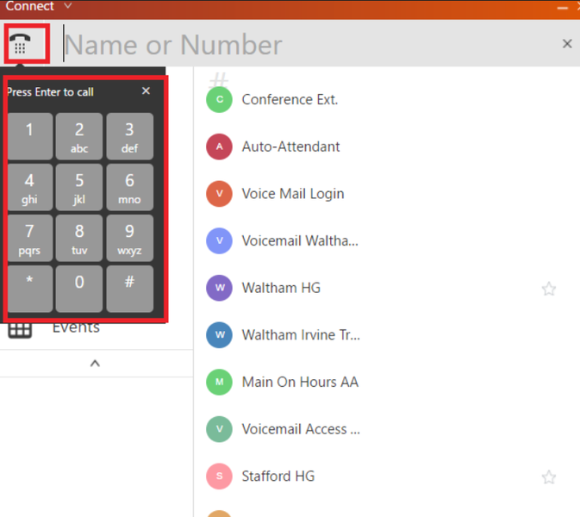
Task: Tap the 8 tuv key
Action: coord(79,238)
